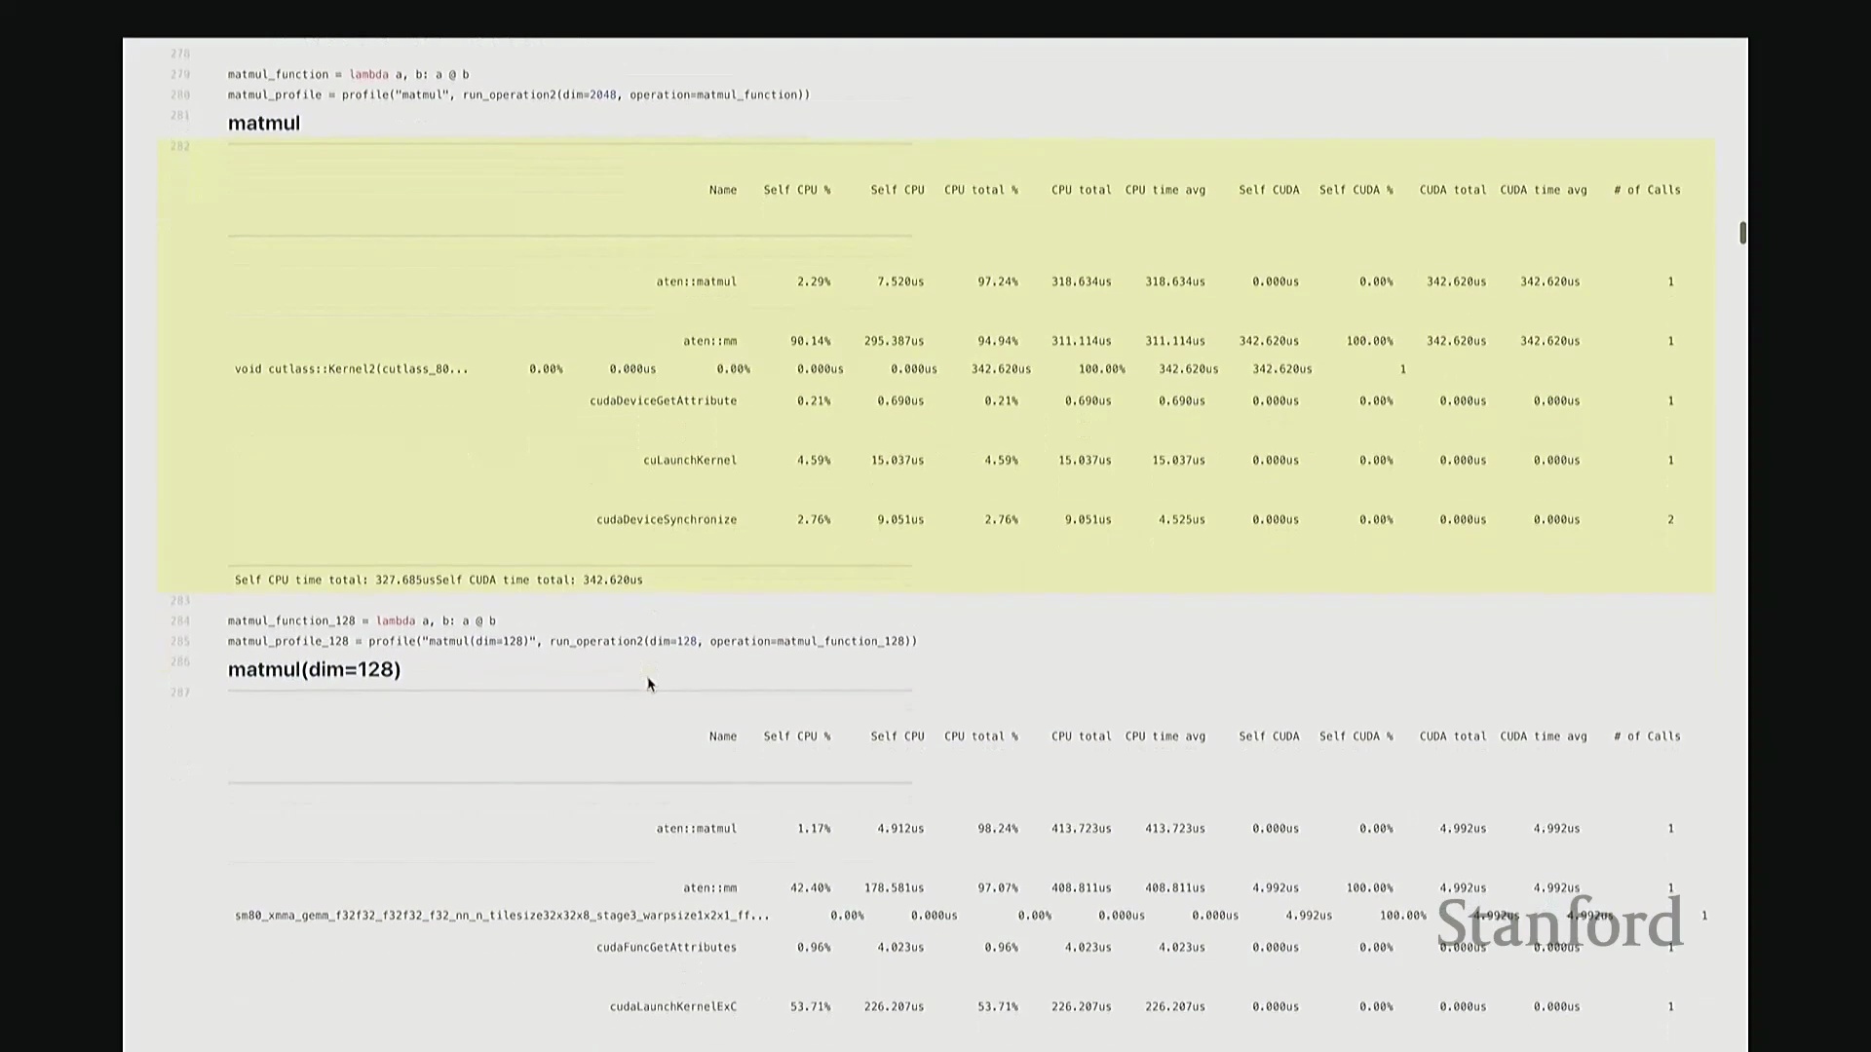Viewport: 1871px width, 1052px height.
Task: Click line number 279 in the gutter
Action: [180, 74]
